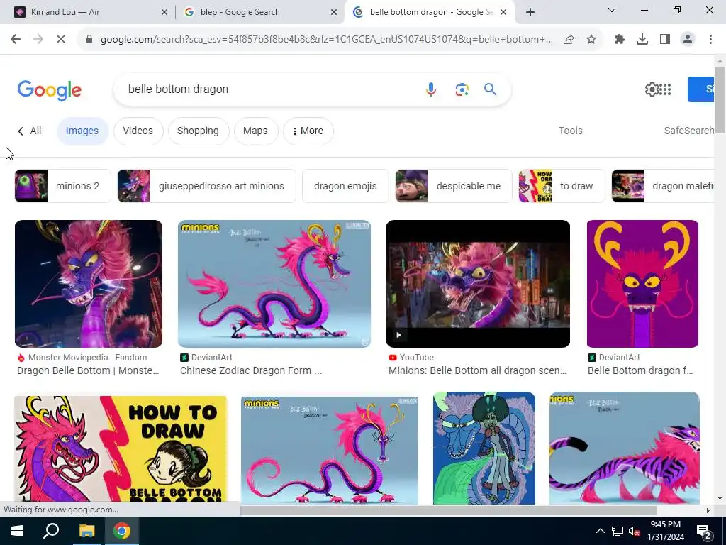
Task: Refine with dragon emojis chip
Action: pyautogui.click(x=345, y=186)
